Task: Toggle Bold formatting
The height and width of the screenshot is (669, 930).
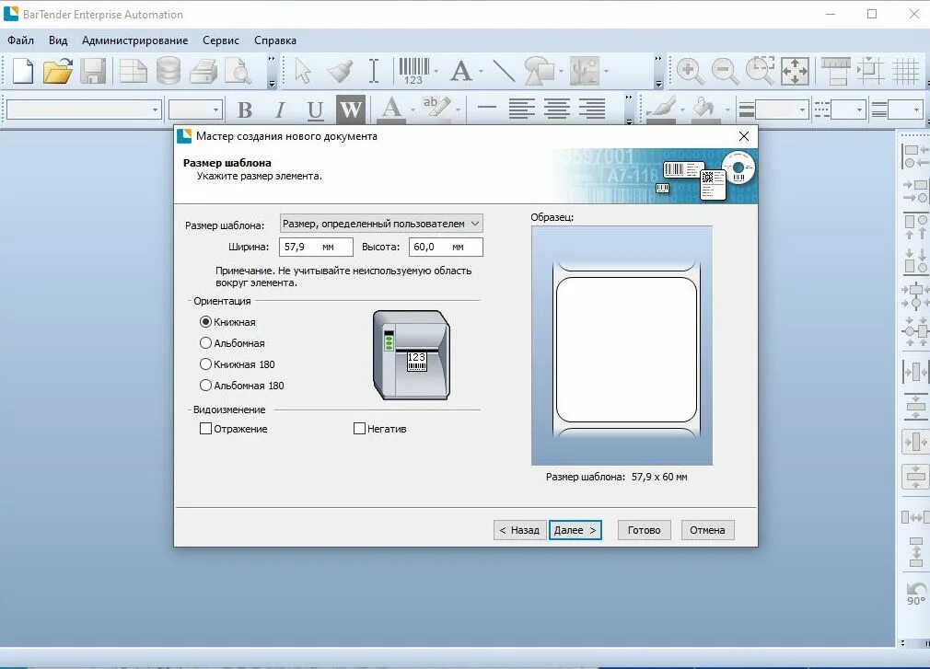Action: [x=245, y=110]
